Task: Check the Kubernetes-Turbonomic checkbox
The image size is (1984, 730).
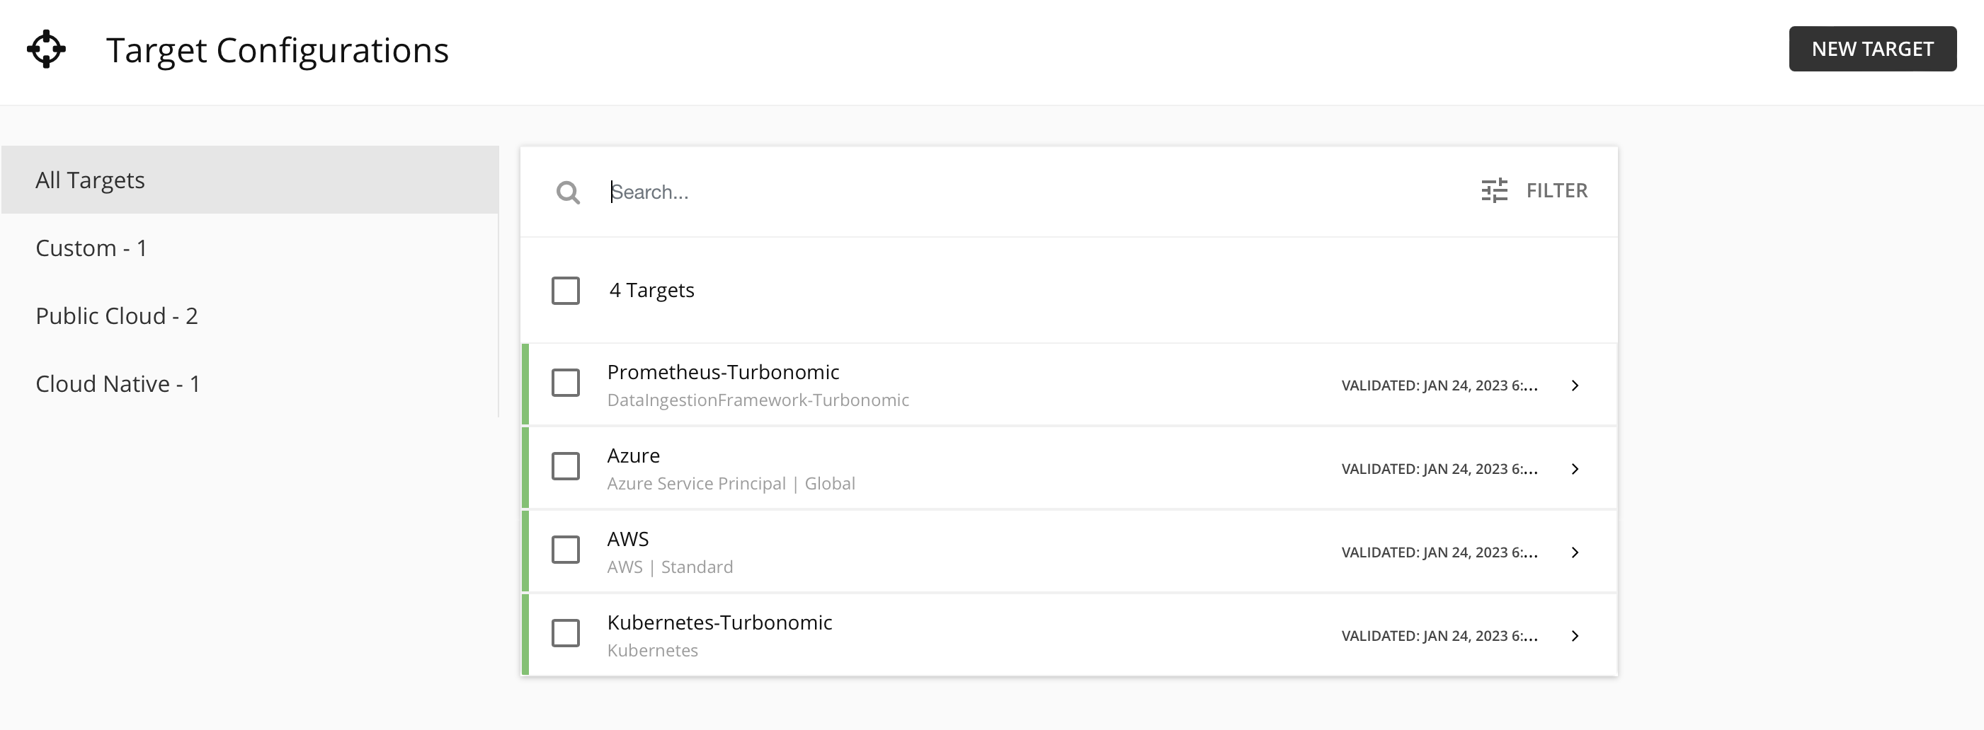Action: click(565, 633)
